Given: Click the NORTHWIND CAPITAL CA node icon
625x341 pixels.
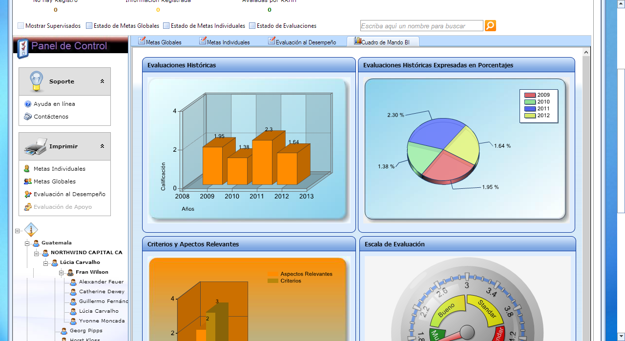Looking at the screenshot, I should tap(45, 253).
